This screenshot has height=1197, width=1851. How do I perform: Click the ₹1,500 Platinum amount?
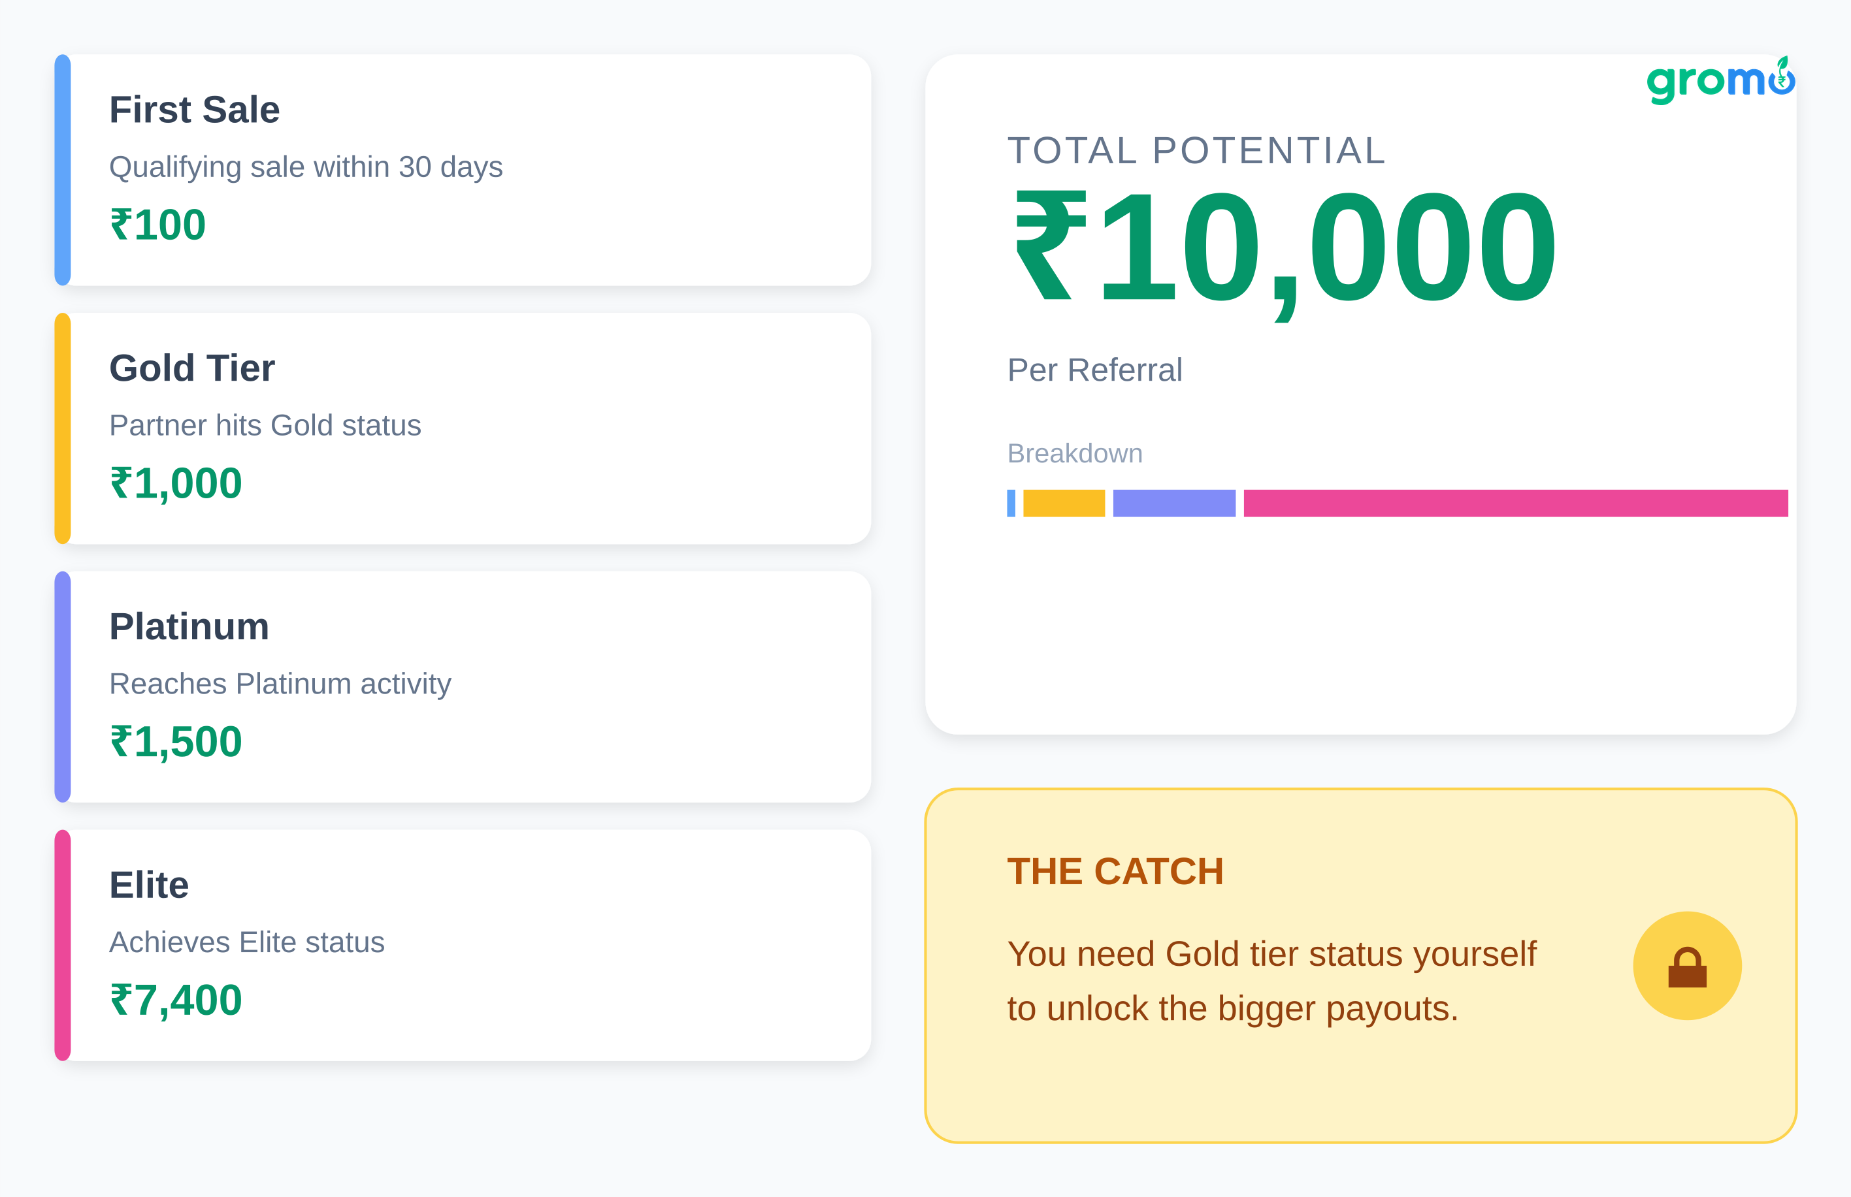point(176,742)
